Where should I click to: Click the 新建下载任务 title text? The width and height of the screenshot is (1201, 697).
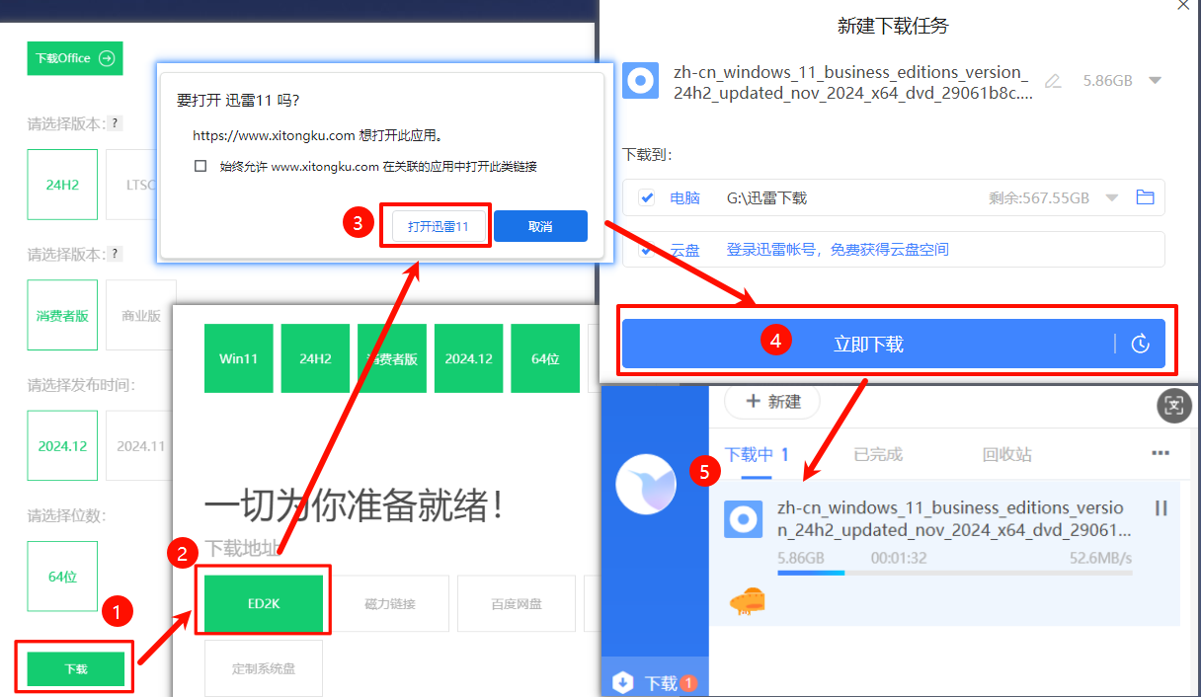[893, 26]
